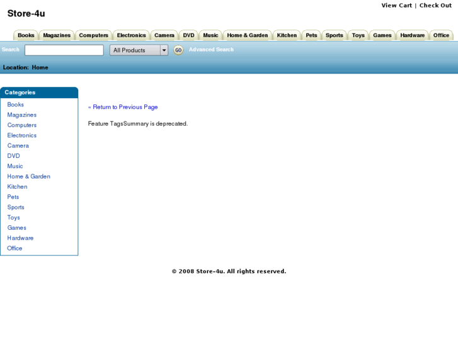458x343 pixels.
Task: Open the All Products dropdown
Action: tap(139, 50)
